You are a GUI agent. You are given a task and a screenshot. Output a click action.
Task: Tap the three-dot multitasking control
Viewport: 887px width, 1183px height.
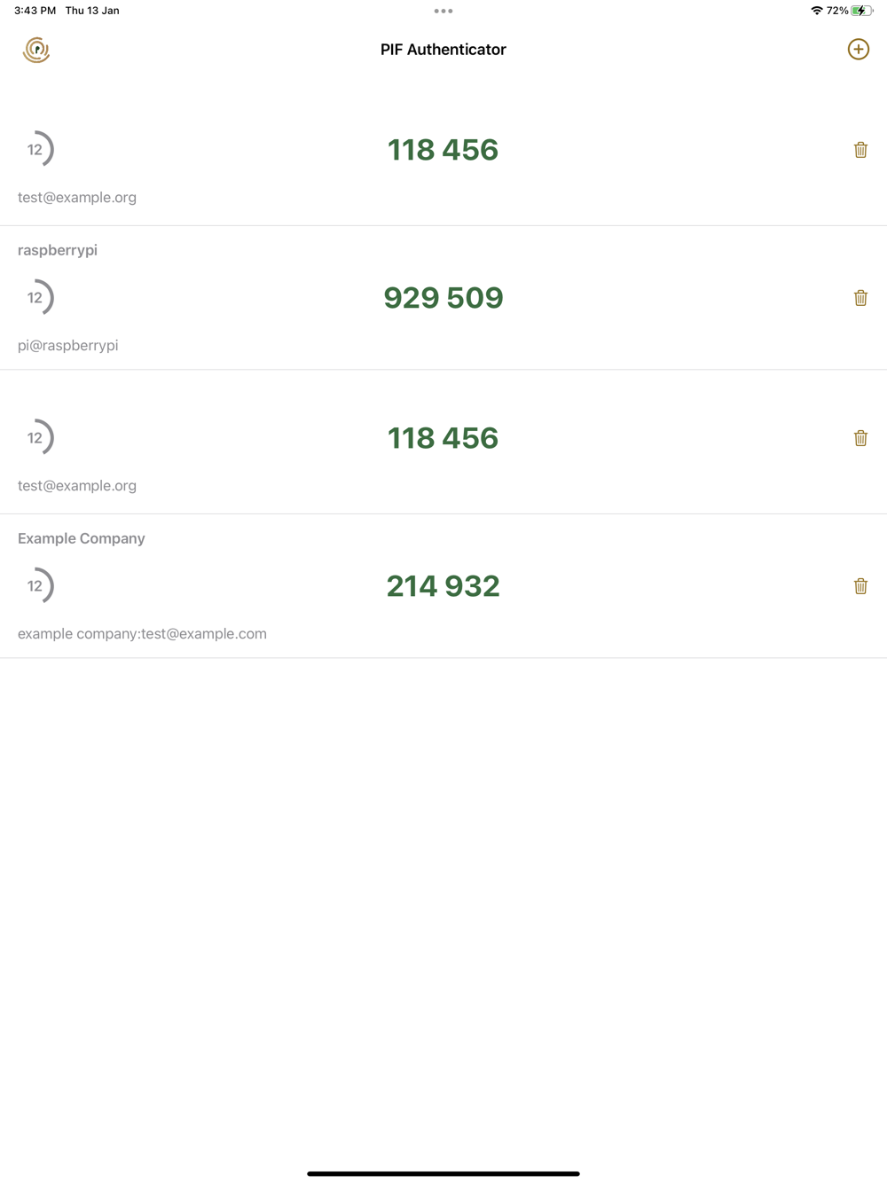[443, 12]
